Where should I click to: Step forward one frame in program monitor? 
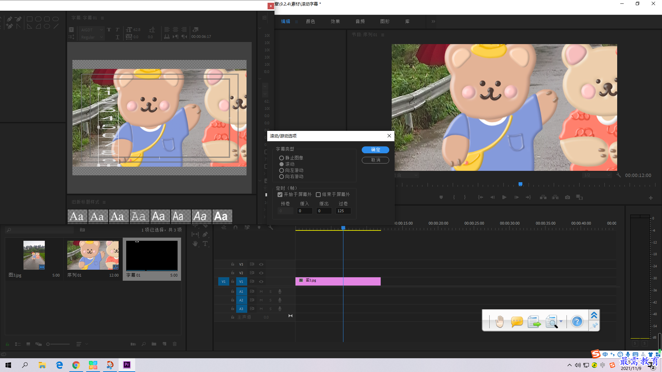coord(516,197)
